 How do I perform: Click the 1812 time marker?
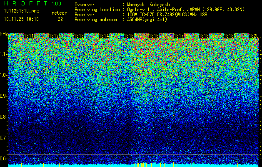coord(54,36)
